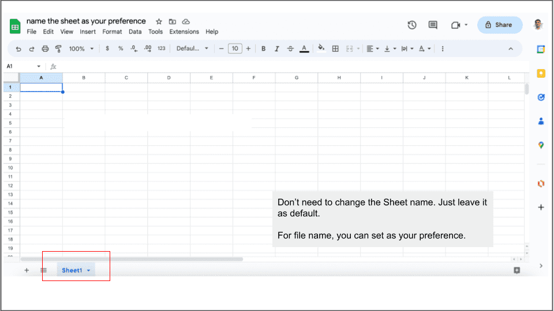Screen dimensions: 554x311
Task: Toggle bold formatting
Action: click(264, 49)
